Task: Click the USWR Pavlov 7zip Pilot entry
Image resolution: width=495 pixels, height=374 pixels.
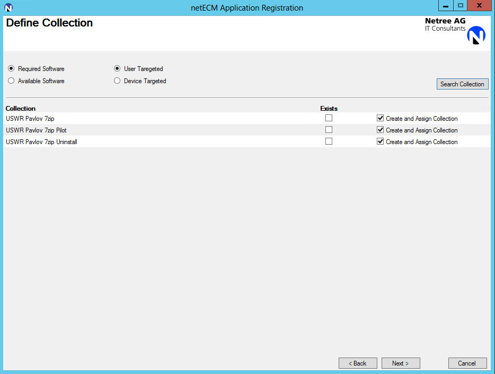Action: click(x=36, y=130)
